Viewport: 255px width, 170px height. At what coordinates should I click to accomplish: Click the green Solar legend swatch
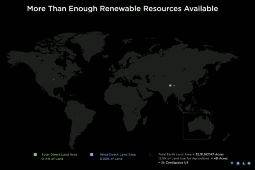coord(35,155)
